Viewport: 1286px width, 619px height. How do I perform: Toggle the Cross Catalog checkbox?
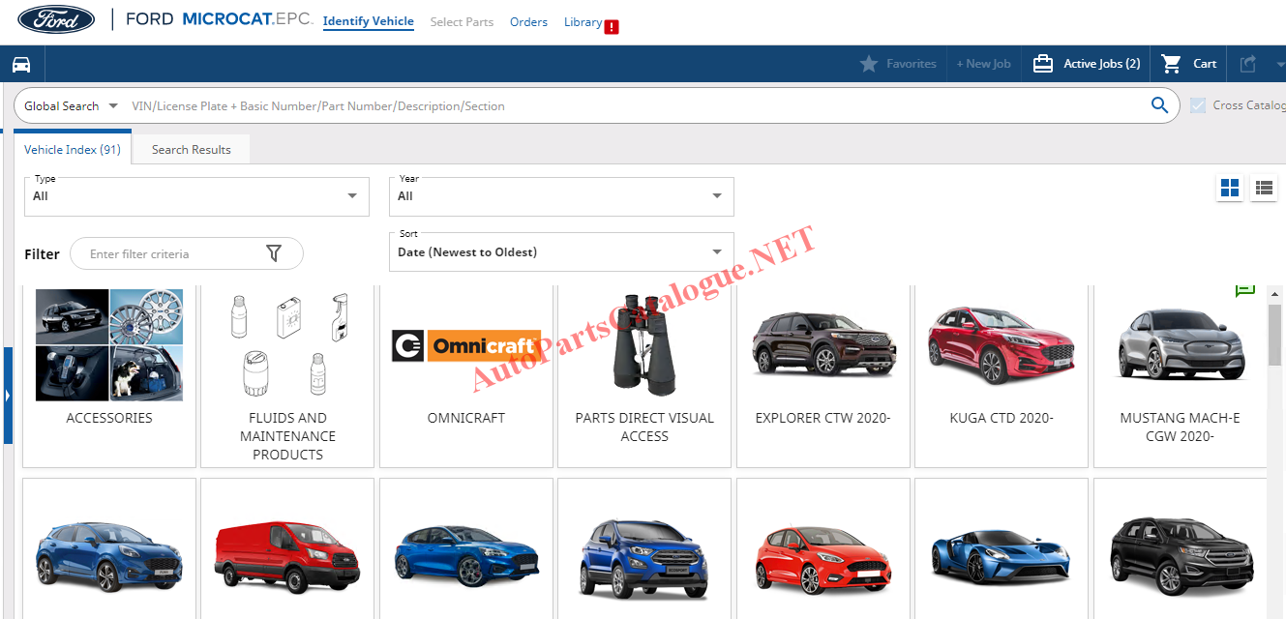[x=1198, y=105]
